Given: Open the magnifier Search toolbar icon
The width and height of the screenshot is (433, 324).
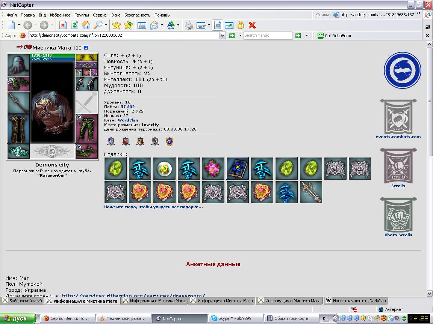Looking at the screenshot, I should 98,25.
